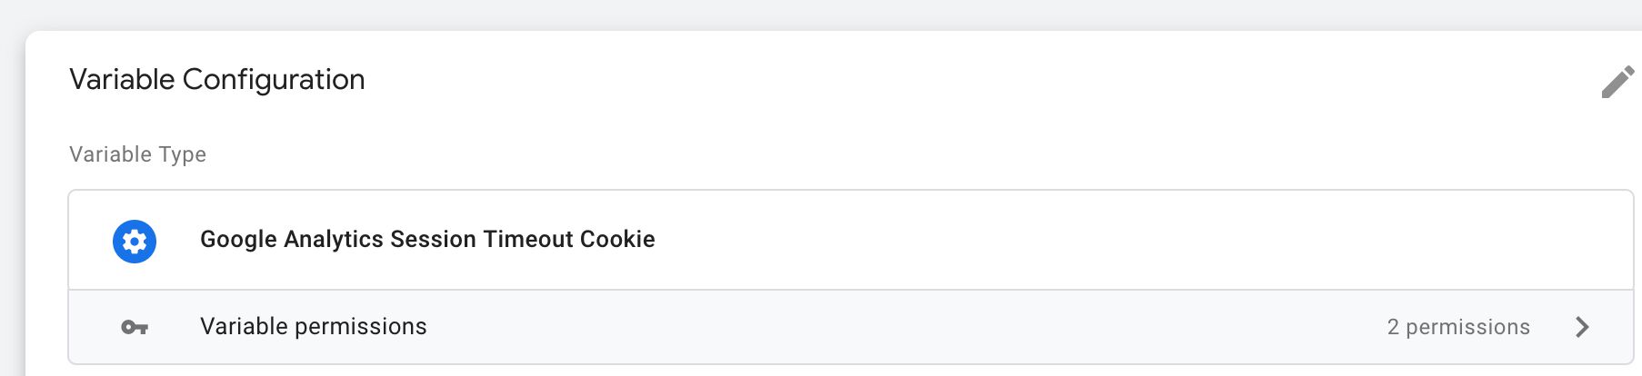Click the grey pencil in card corner
Viewport: 1642px width, 376px height.
point(1617,82)
